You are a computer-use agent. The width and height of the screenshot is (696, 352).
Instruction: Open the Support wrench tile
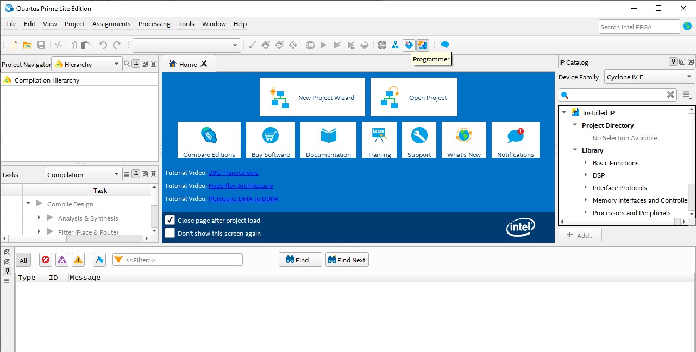(419, 140)
